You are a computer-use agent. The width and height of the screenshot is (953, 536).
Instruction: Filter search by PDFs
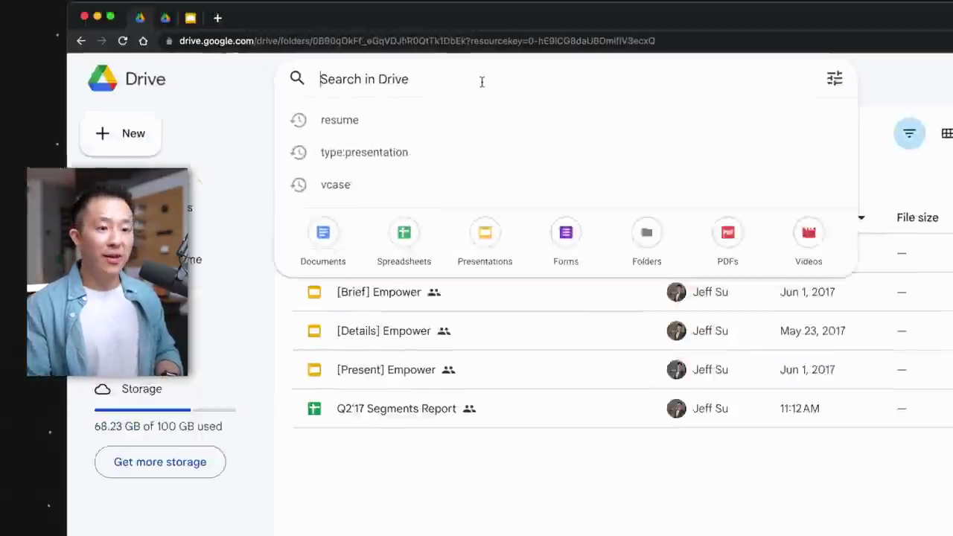pos(727,243)
